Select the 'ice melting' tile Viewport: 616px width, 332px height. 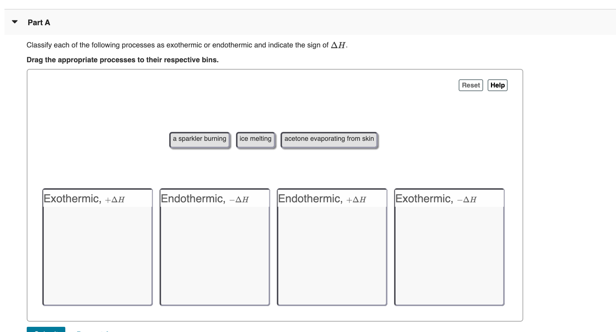coord(255,139)
